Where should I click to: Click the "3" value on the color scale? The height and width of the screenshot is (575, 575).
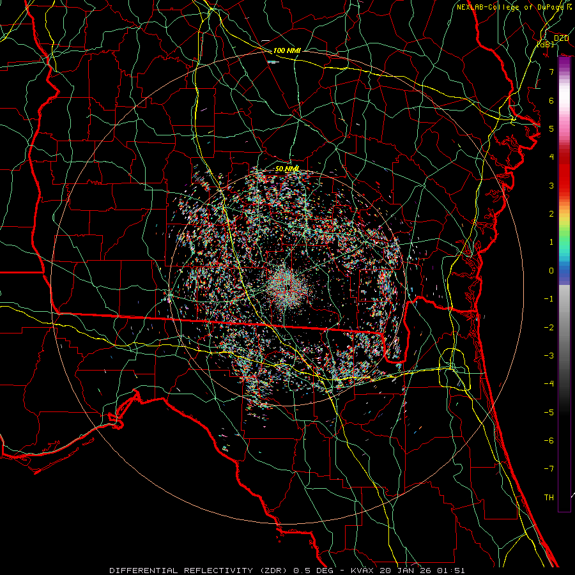(x=551, y=185)
